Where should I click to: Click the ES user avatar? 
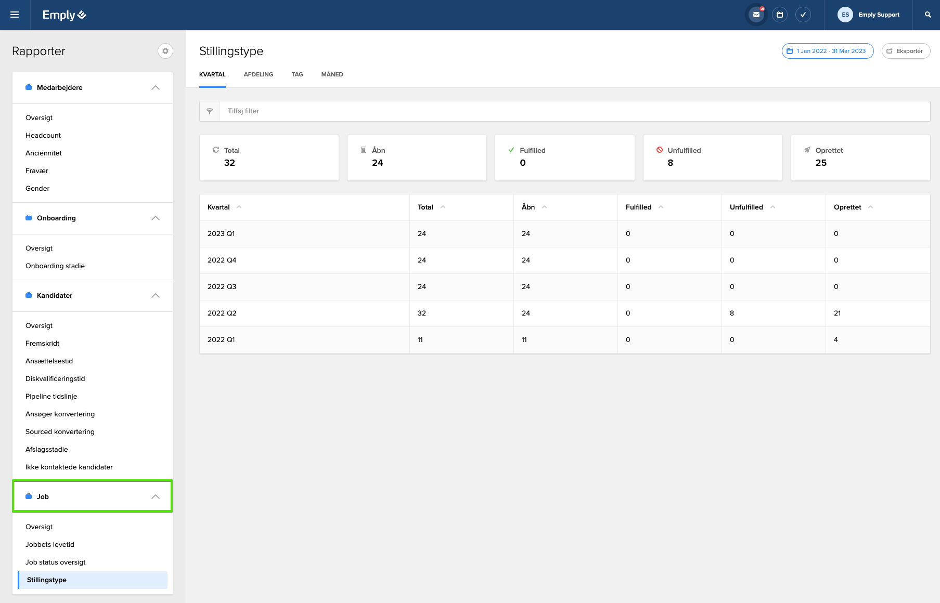click(845, 15)
